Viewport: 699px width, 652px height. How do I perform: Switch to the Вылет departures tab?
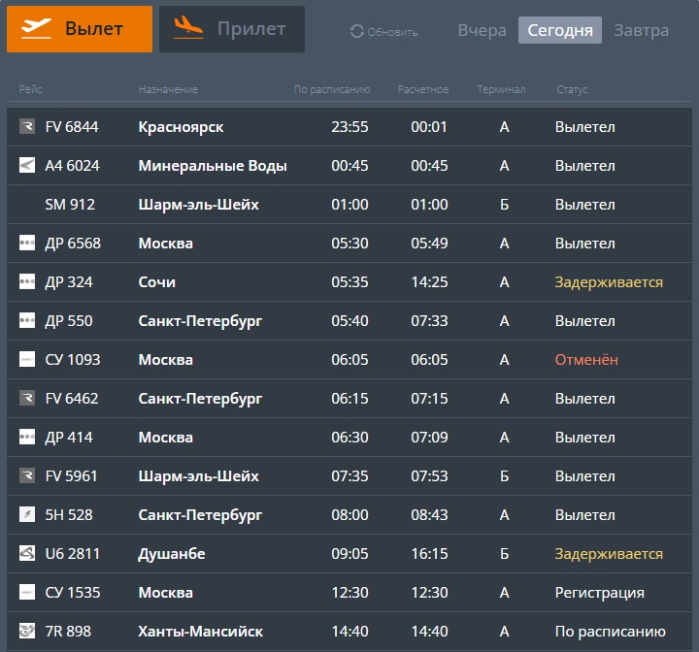click(x=80, y=29)
